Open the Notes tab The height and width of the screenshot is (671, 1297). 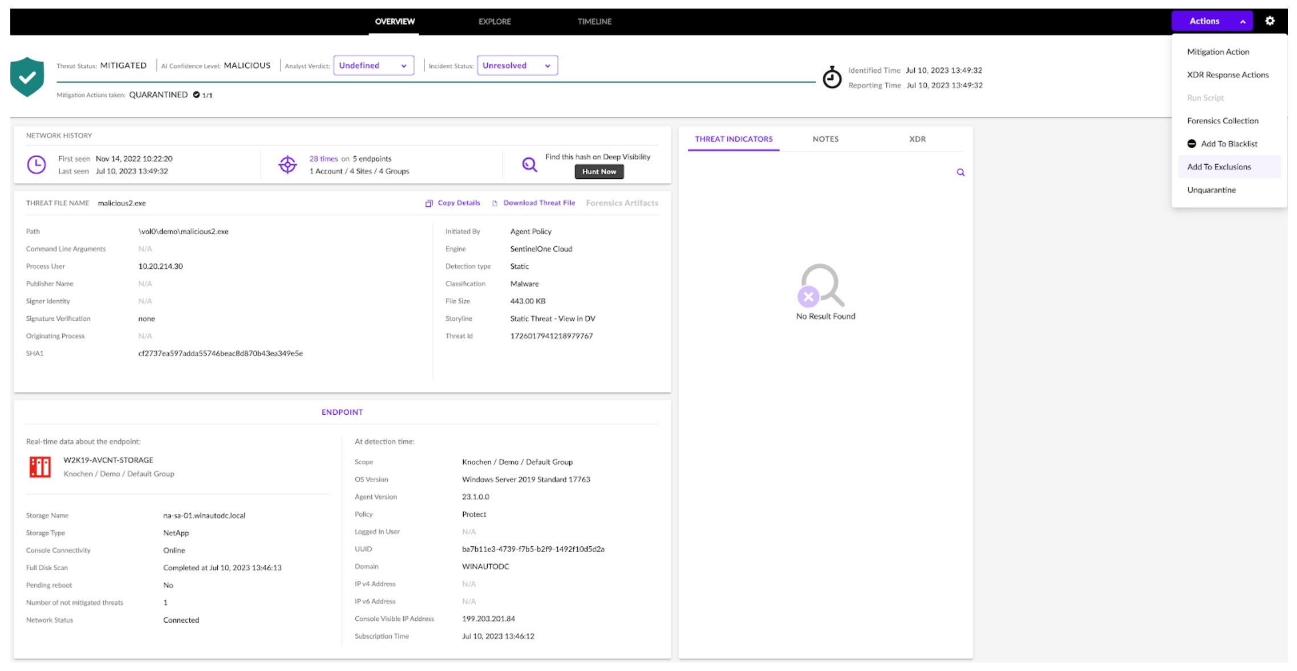(x=825, y=139)
